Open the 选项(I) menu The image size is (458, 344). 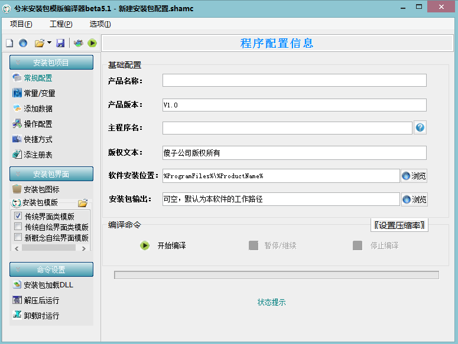[x=100, y=24]
